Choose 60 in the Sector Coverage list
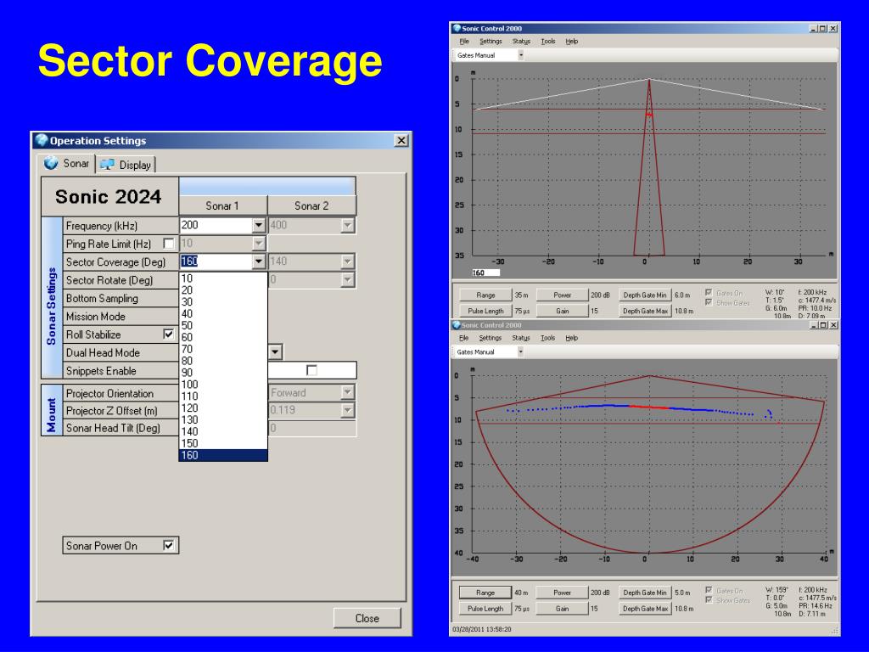Viewport: 869px width, 652px height. pos(223,337)
